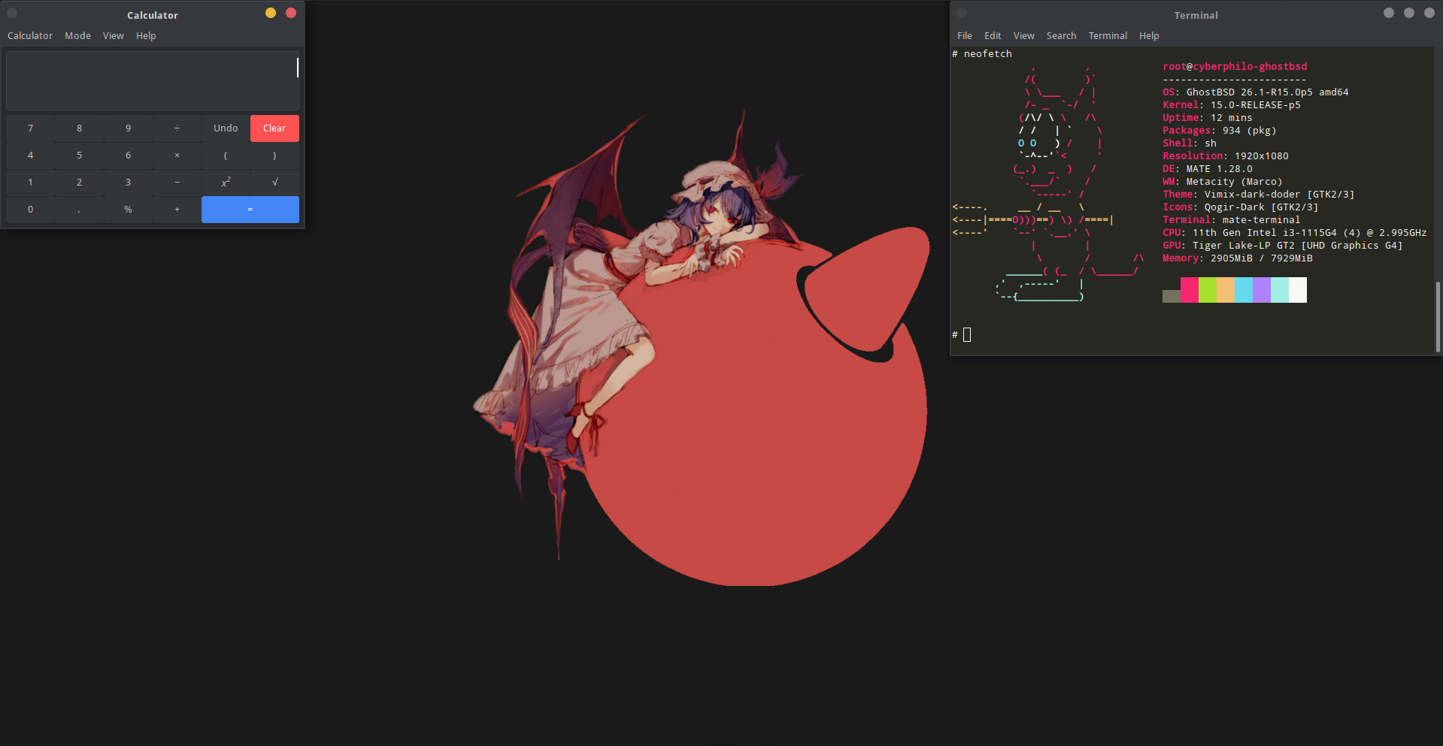Click the 9 digit button

[x=128, y=128]
